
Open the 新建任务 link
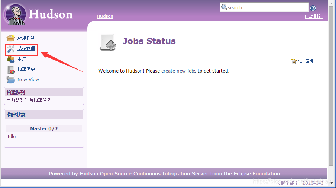click(26, 38)
